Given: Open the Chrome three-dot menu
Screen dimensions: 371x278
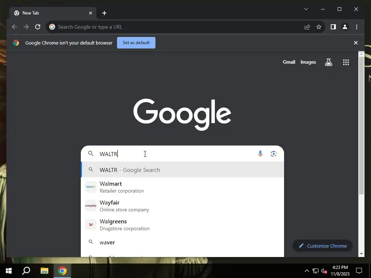Looking at the screenshot, I should (357, 27).
